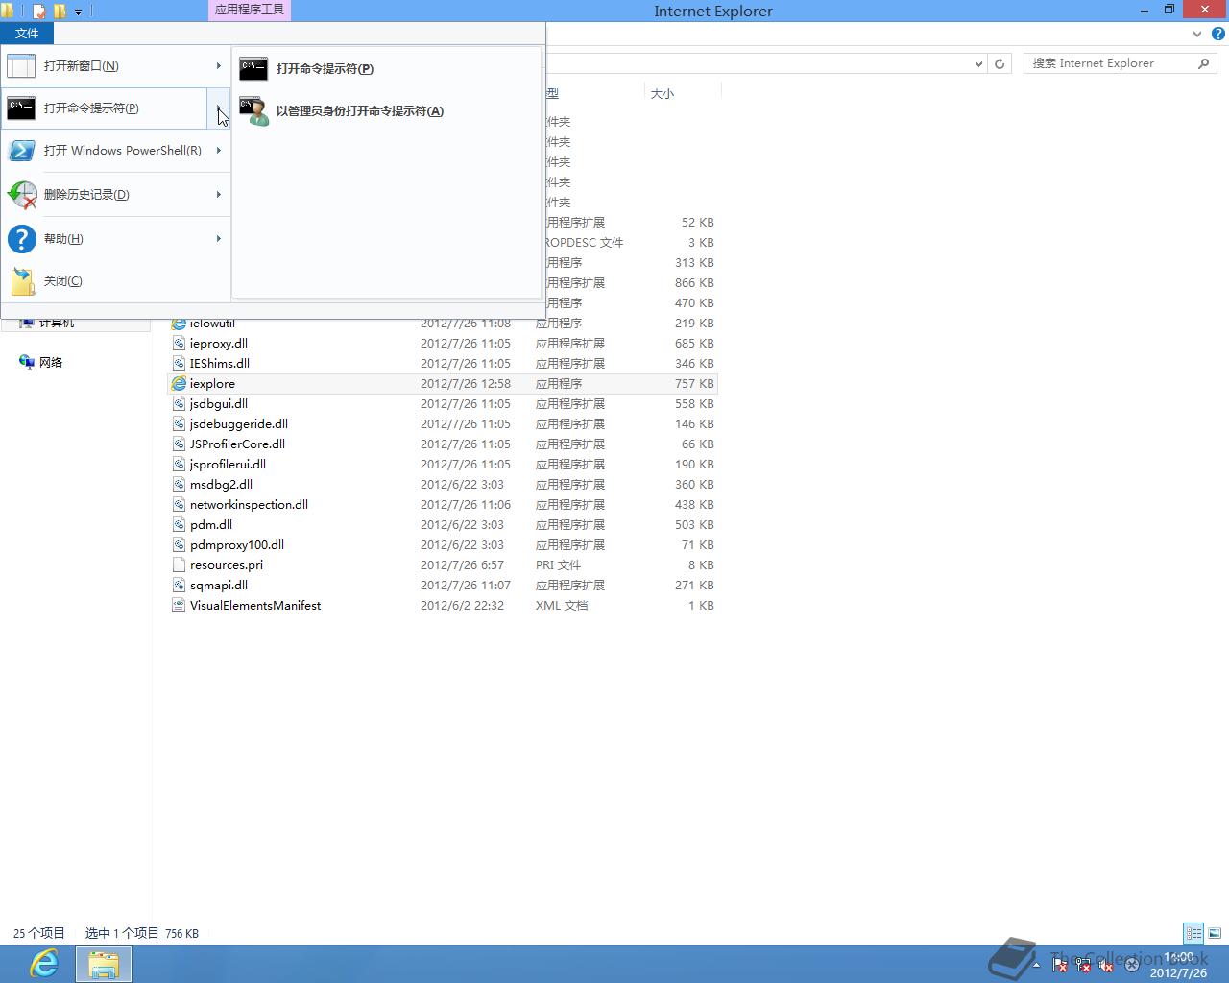The image size is (1229, 983).
Task: Click the Properties icon in quick access toolbar
Action: tap(39, 12)
